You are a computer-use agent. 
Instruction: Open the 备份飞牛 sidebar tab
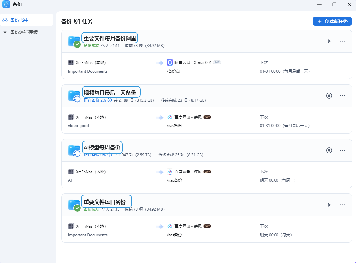27,20
